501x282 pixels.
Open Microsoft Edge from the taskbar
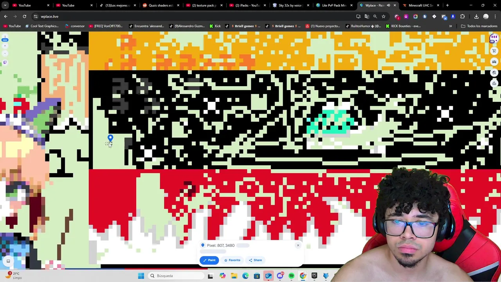coord(245,276)
